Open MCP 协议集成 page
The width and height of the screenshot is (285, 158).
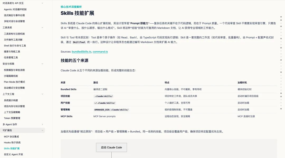coord(11,137)
